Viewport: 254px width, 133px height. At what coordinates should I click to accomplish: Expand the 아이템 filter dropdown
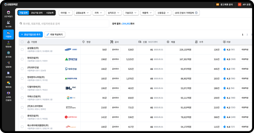pos(65,13)
